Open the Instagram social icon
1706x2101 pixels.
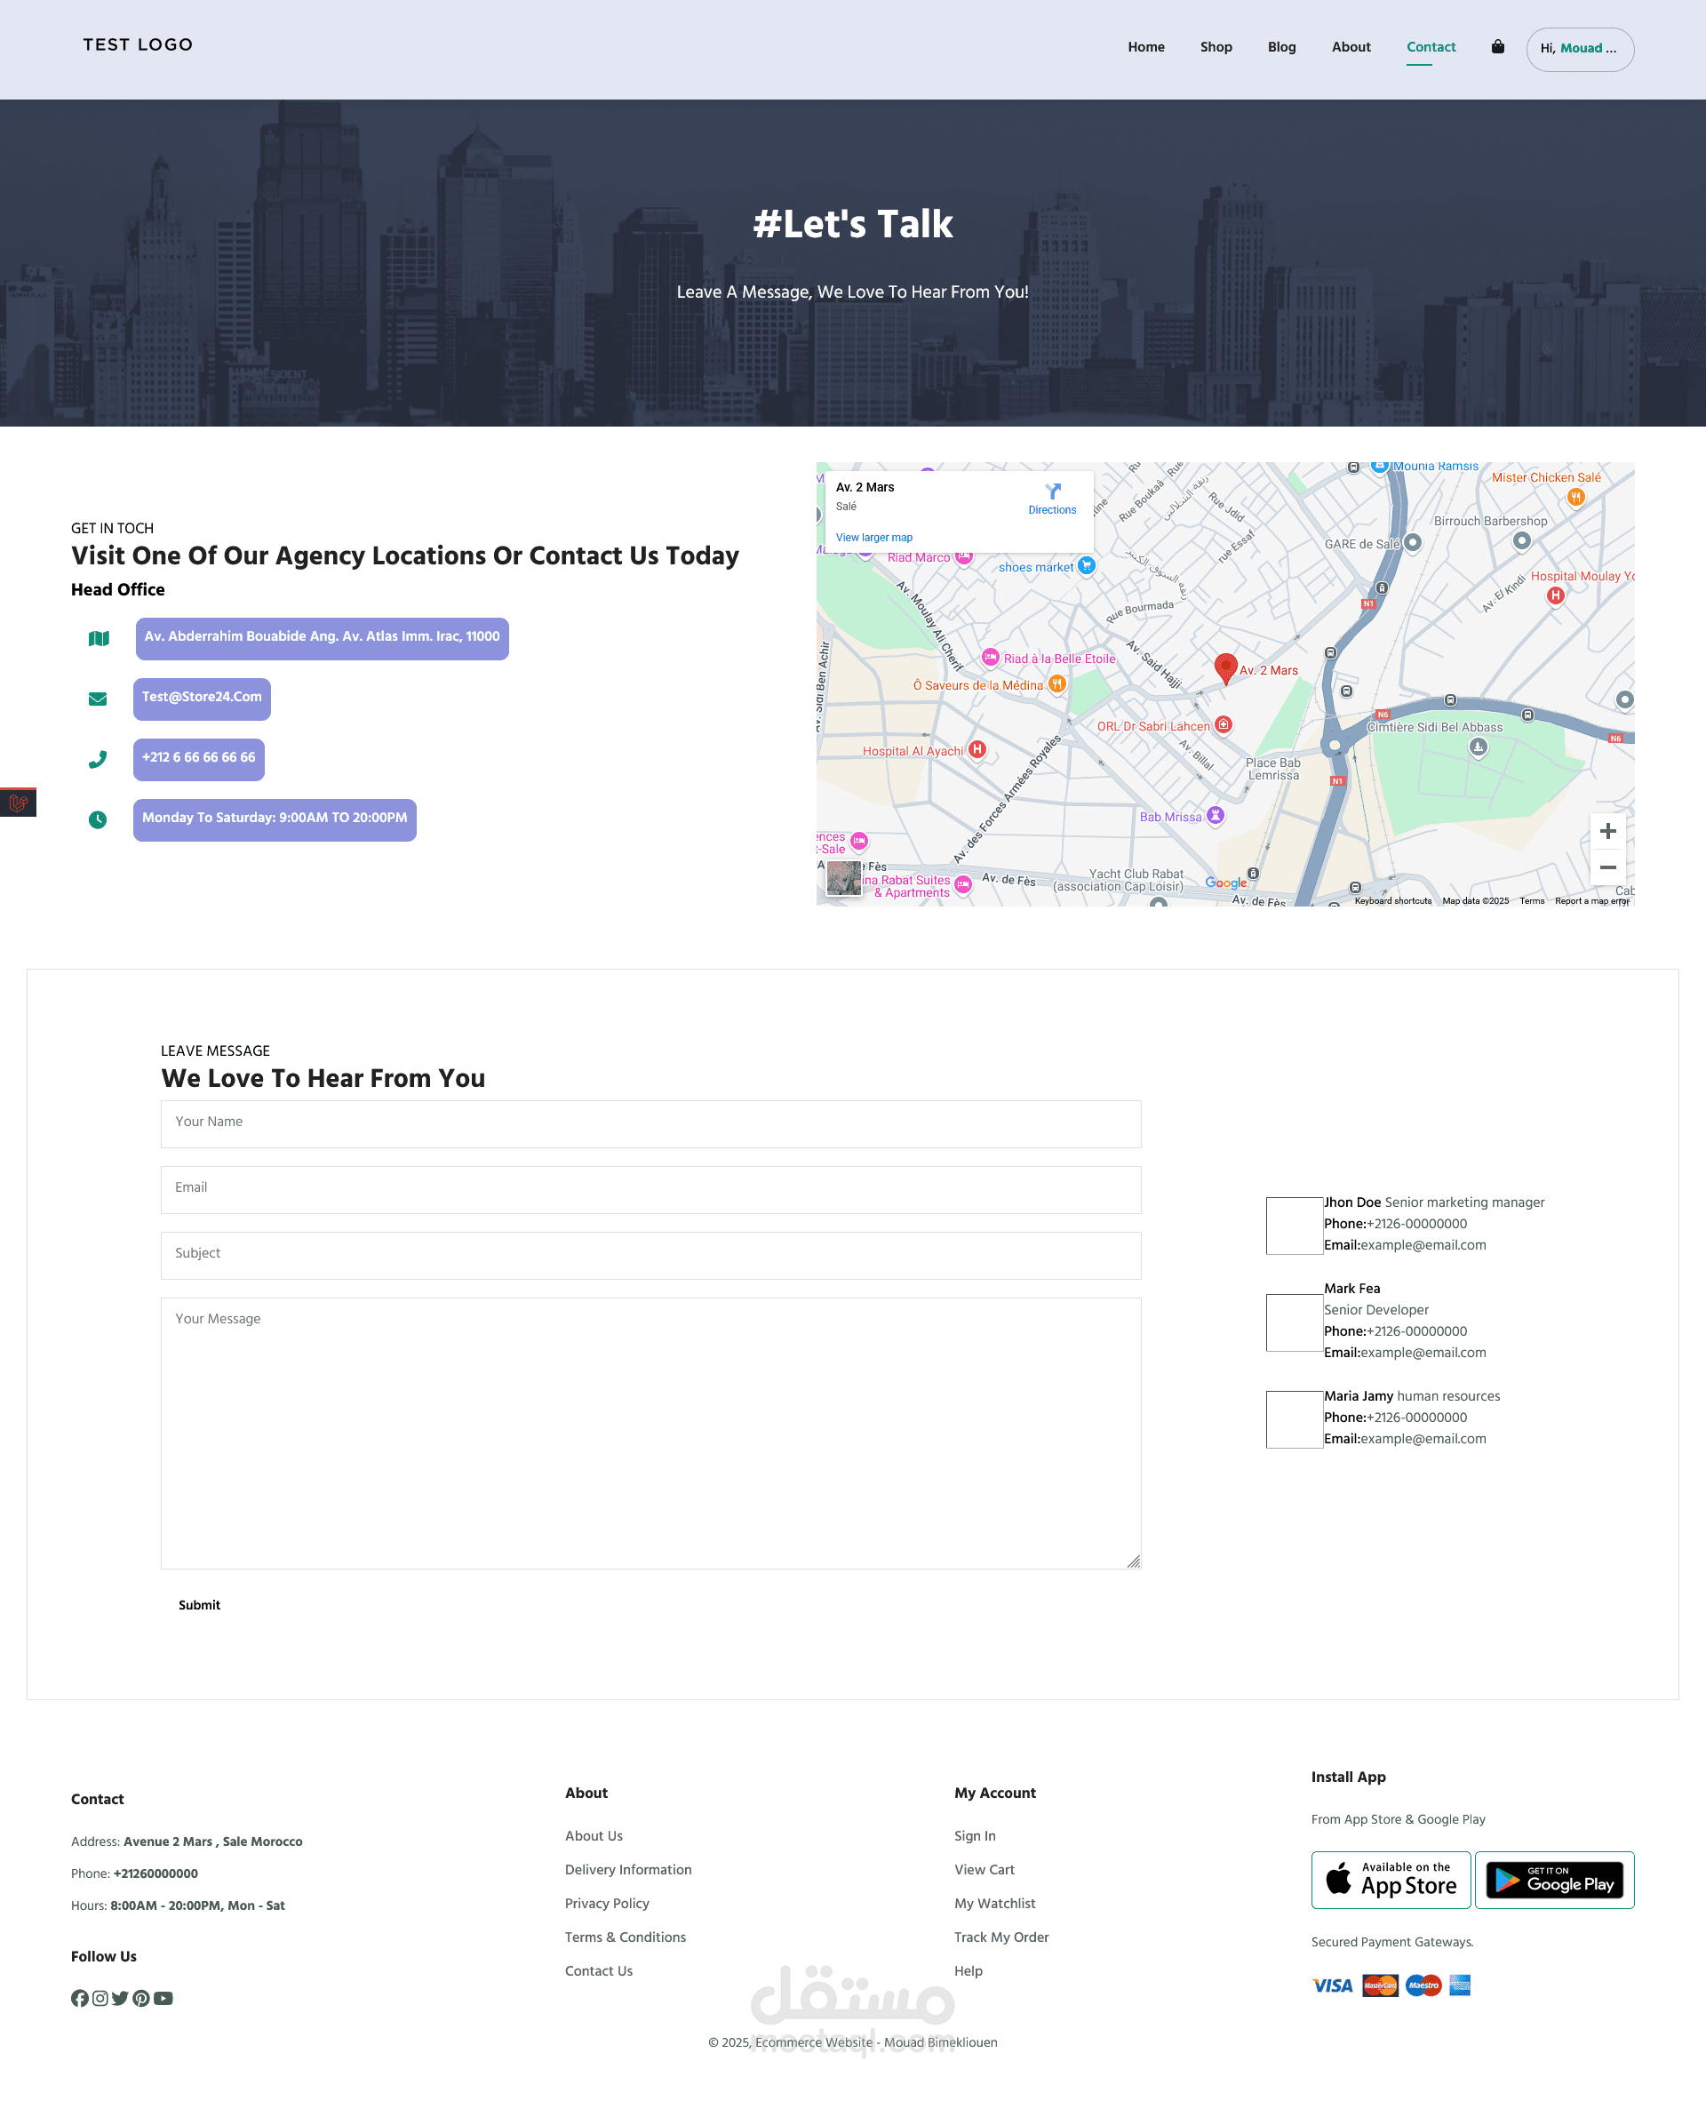(100, 1998)
